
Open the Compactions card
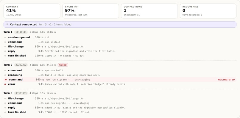click(x=149, y=11)
